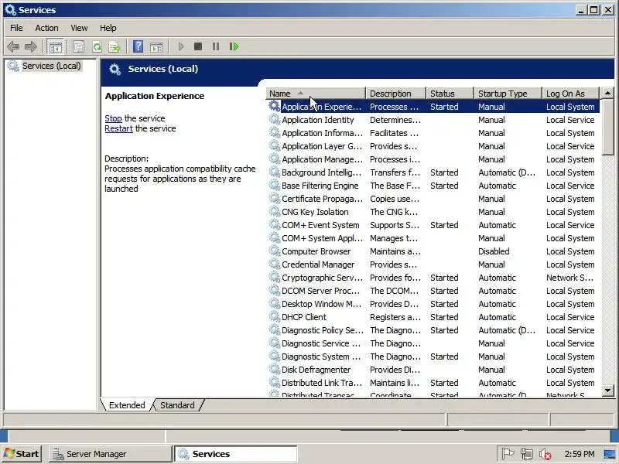619x464 pixels.
Task: Switch to the Extended tab
Action: click(127, 405)
